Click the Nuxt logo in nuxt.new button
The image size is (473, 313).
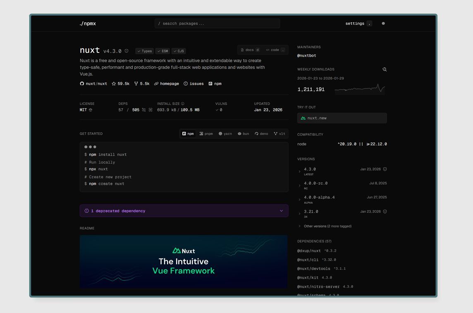303,118
